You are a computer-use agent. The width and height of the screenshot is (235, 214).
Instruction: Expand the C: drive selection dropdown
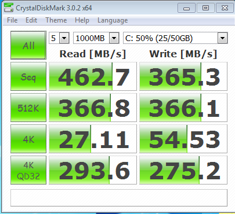tap(222, 38)
